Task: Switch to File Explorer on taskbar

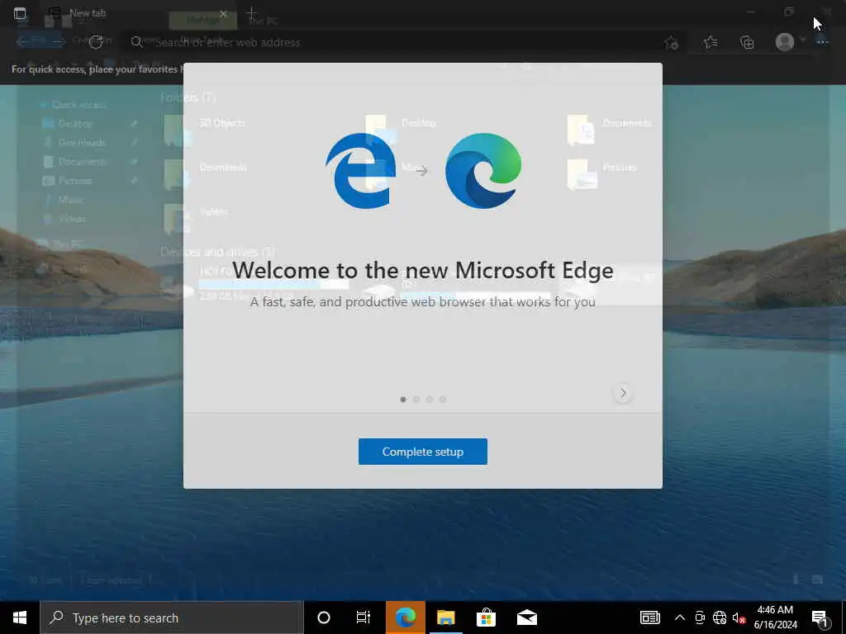Action: (x=445, y=617)
